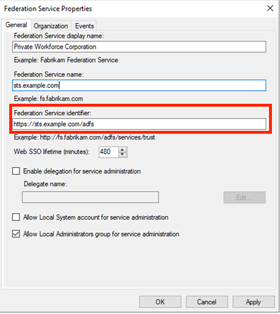Screen dimensions: 280x314
Task: Uncheck Allow Local Administrators group option
Action: coord(16,234)
